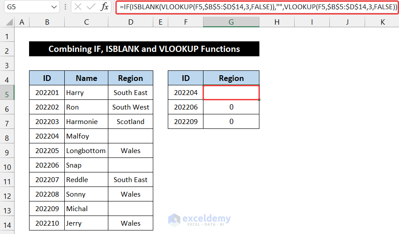Screen dimensions: 399x234
Task: Click cell containing 202205
Action: (47, 150)
